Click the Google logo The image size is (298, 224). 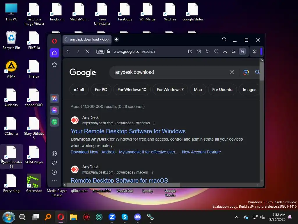pyautogui.click(x=83, y=73)
